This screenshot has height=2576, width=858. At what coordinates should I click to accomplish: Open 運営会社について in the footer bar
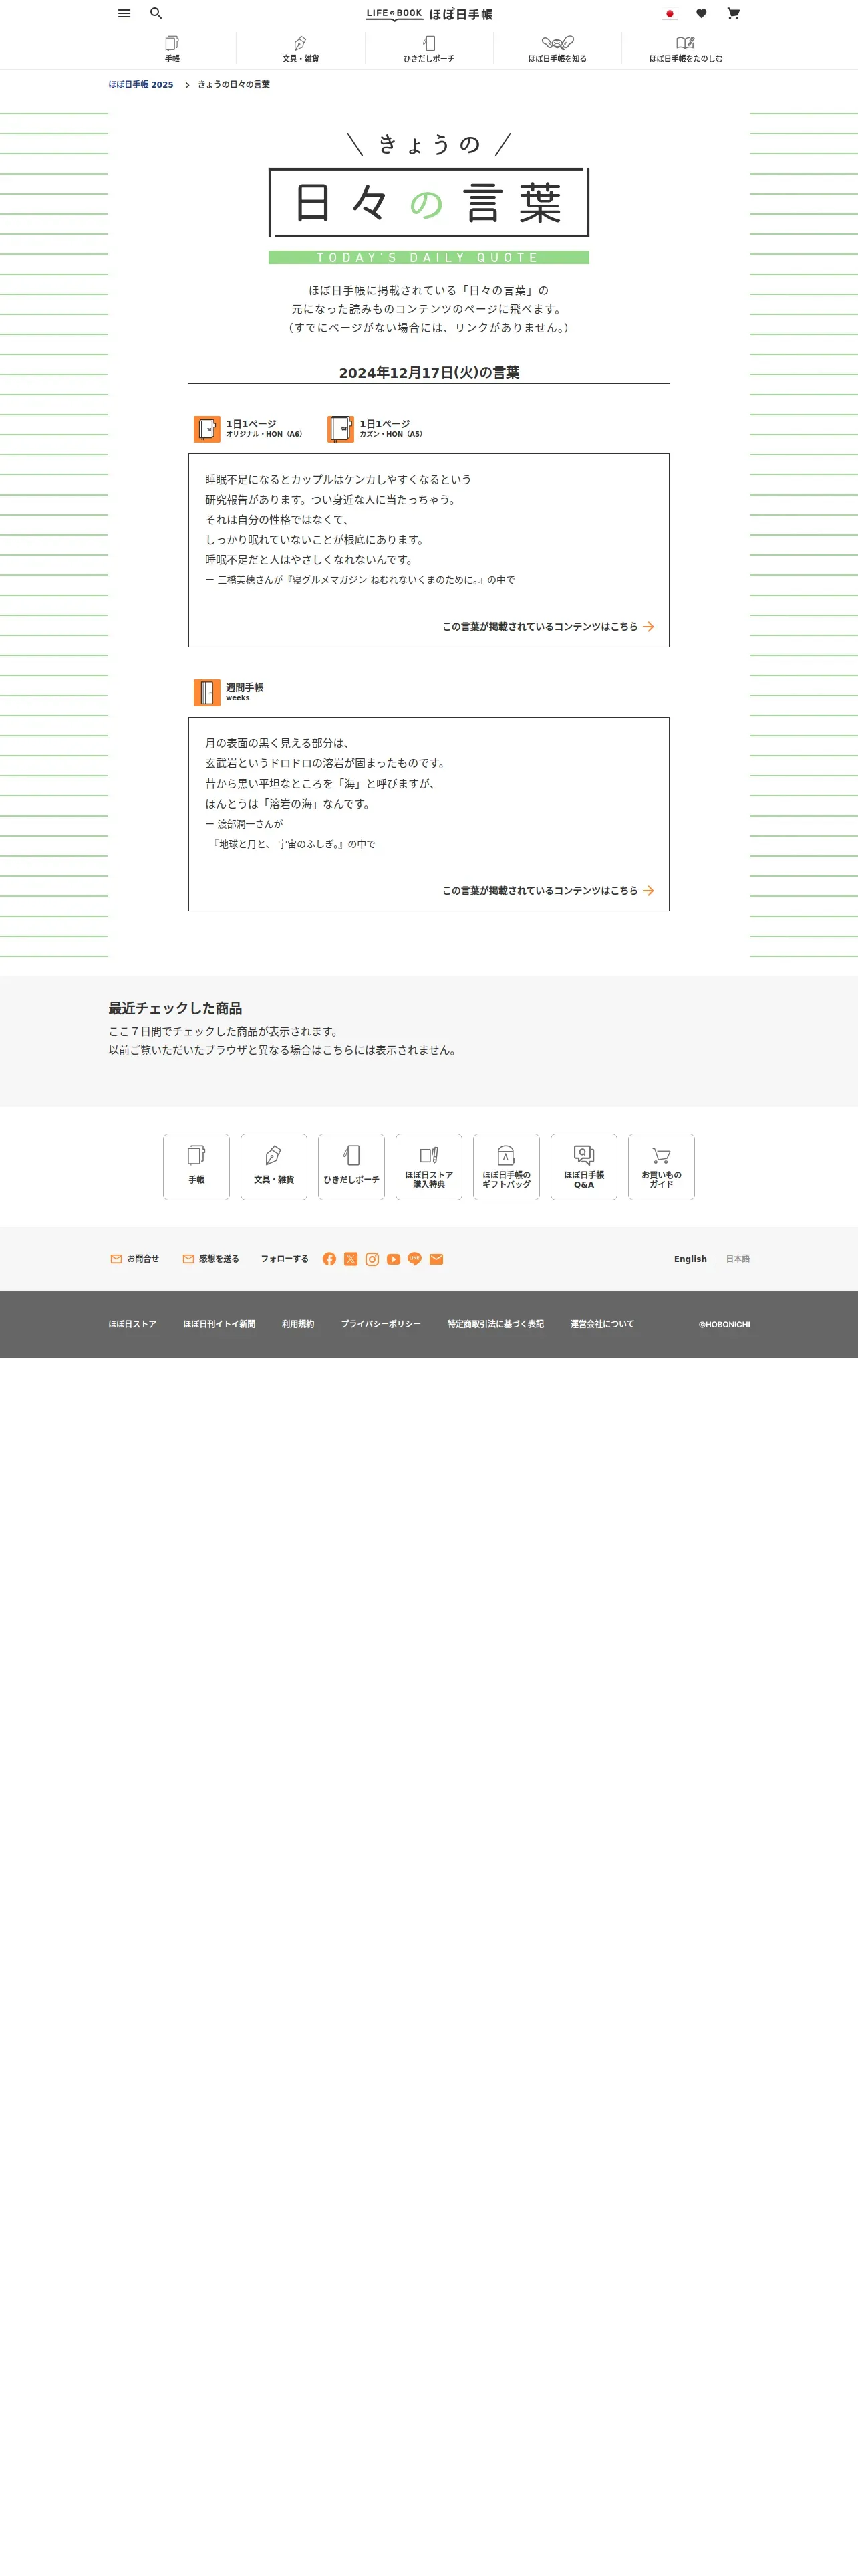click(x=602, y=1324)
